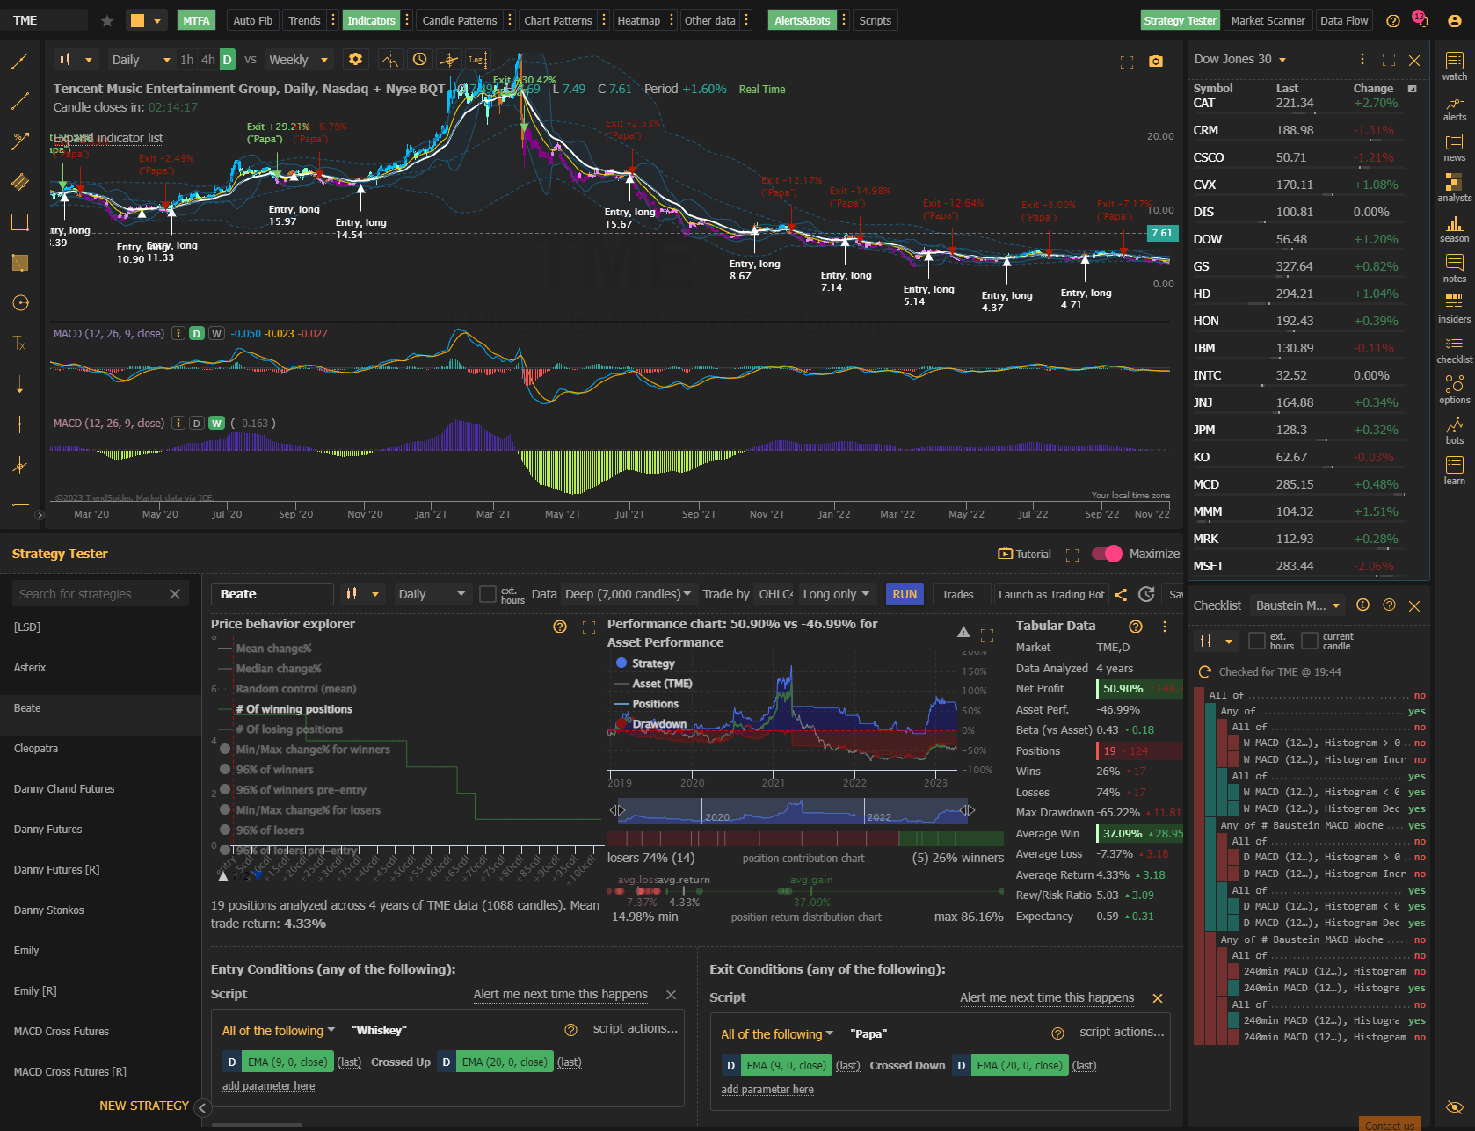Screen dimensions: 1475x1131
Task: Open the Market Scanner tab
Action: (x=1268, y=20)
